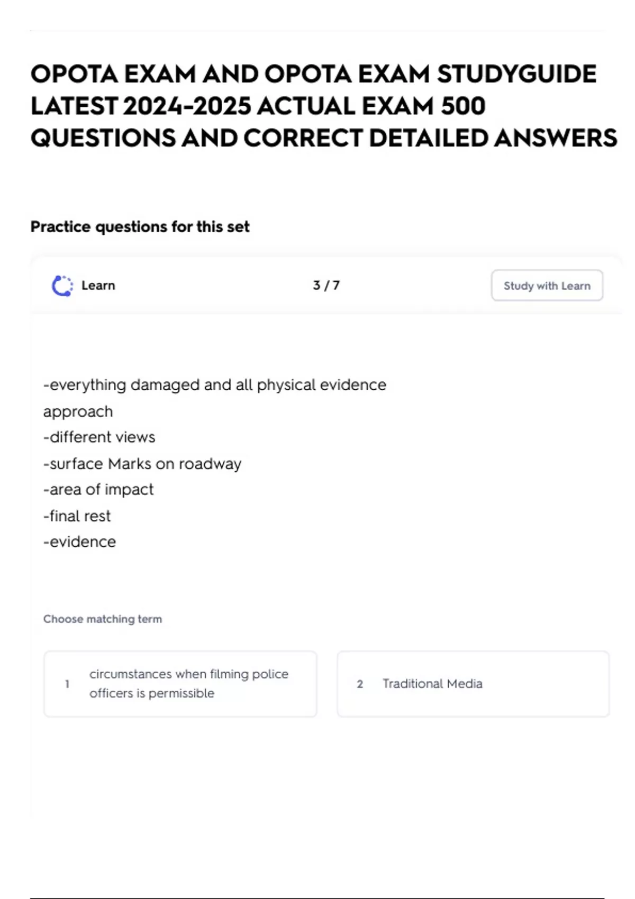Image resolution: width=635 pixels, height=899 pixels.
Task: Click the "-everything damaged and all physical evidence" line
Action: pos(215,385)
